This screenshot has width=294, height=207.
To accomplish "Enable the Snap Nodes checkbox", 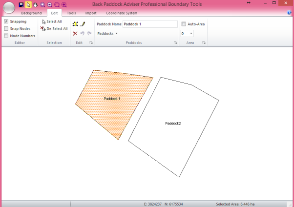I will pyautogui.click(x=6, y=29).
